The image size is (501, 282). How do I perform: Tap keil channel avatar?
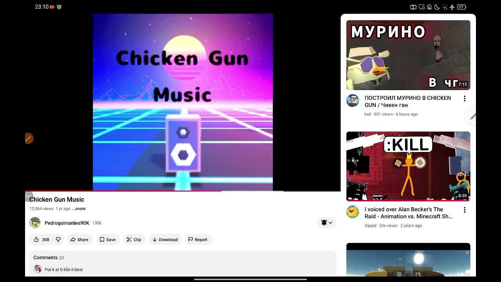point(353,101)
